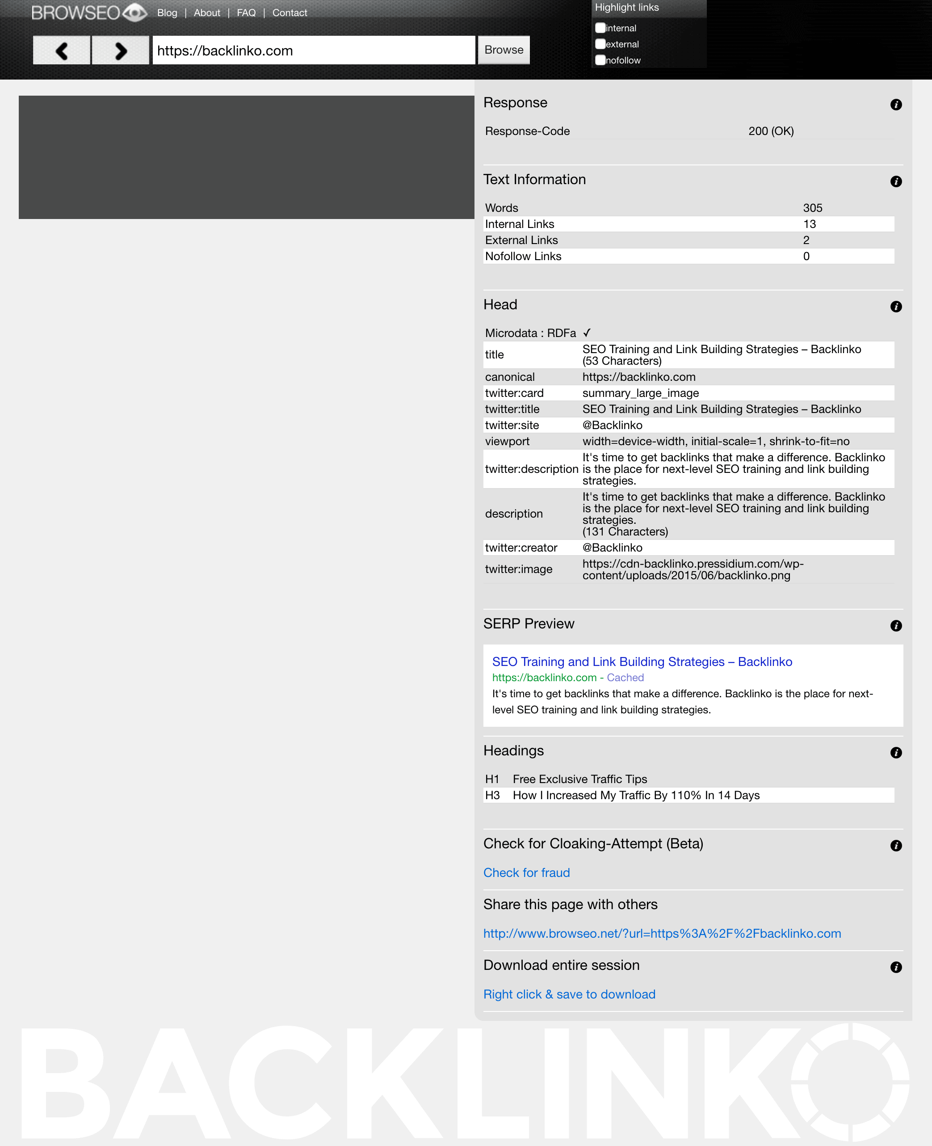This screenshot has height=1146, width=932.
Task: Open the Blog menu link
Action: pyautogui.click(x=167, y=13)
